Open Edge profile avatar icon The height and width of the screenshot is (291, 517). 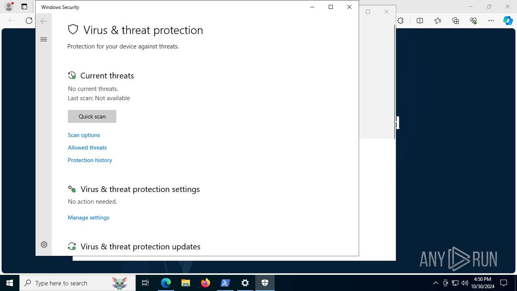point(8,6)
